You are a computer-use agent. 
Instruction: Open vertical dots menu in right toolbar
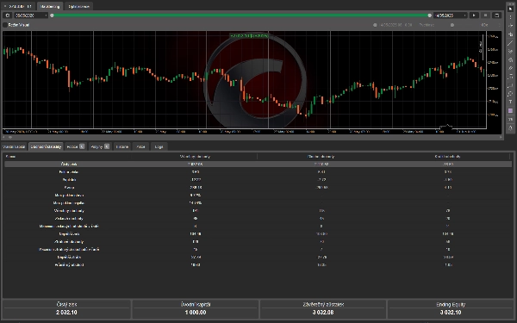(510, 17)
